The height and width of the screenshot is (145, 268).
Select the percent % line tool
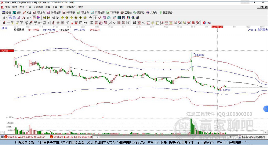pyautogui.click(x=144, y=23)
